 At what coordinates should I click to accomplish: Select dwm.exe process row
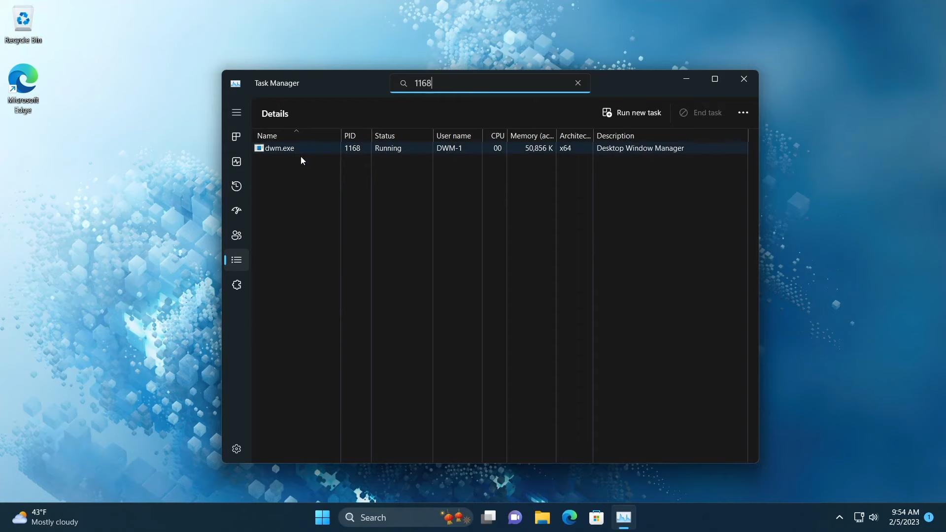(500, 148)
